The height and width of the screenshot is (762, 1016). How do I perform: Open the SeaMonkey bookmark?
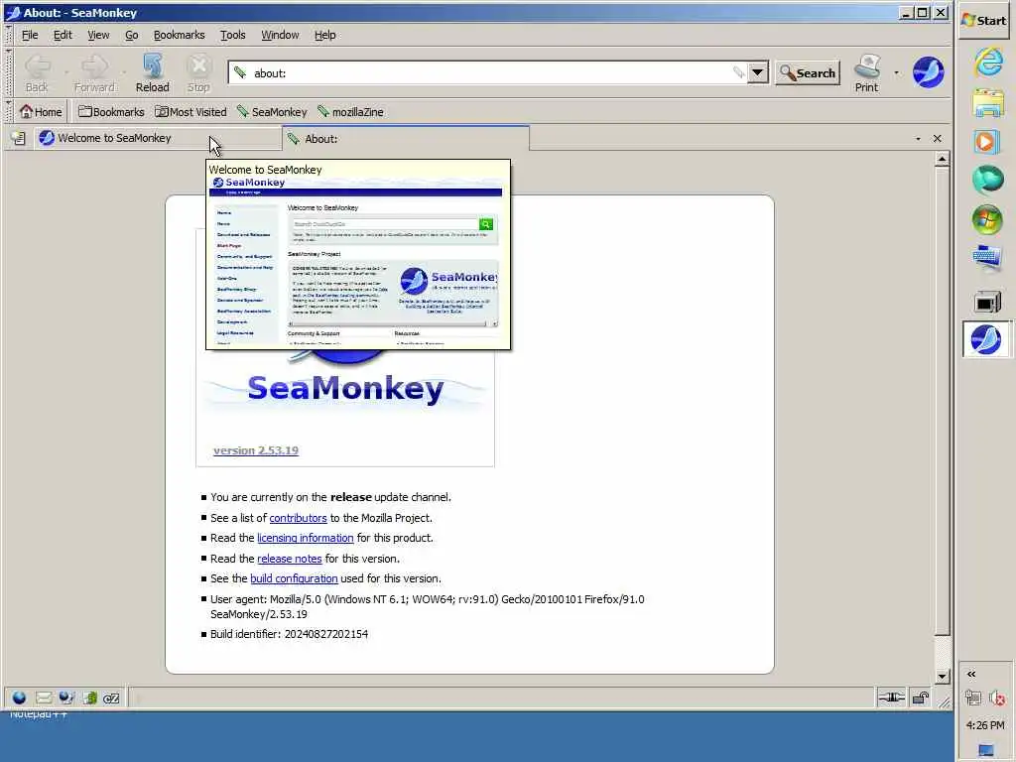(272, 112)
